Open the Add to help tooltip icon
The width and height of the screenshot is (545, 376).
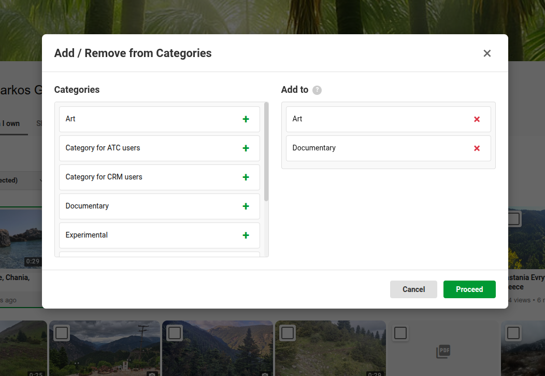pos(317,90)
